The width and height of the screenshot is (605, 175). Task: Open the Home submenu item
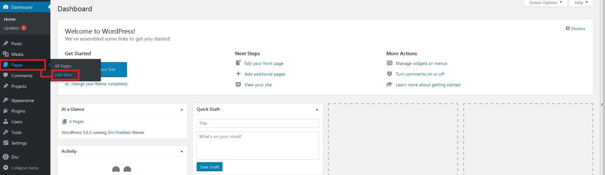[x=10, y=19]
